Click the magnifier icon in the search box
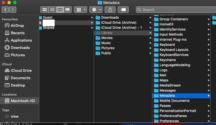Image resolution: width=216 pixels, height=125 pixels. (x=139, y=10)
